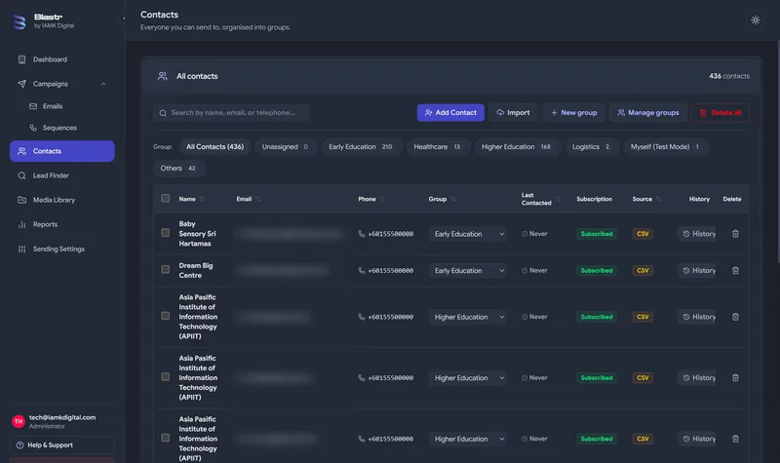Tick the checkbox of the second Asia Pasific Institute row
Image resolution: width=780 pixels, height=463 pixels.
coord(166,377)
